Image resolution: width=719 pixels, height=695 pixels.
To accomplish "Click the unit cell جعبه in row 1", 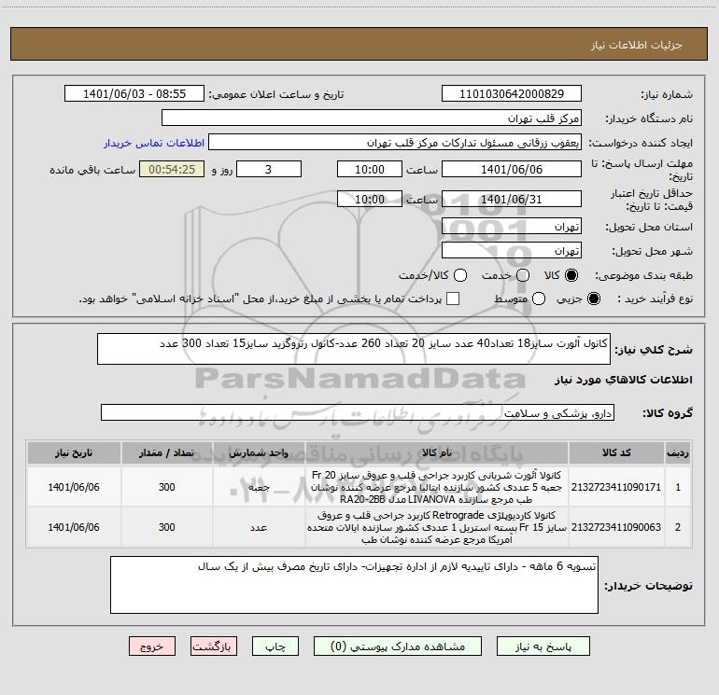I will pyautogui.click(x=259, y=487).
